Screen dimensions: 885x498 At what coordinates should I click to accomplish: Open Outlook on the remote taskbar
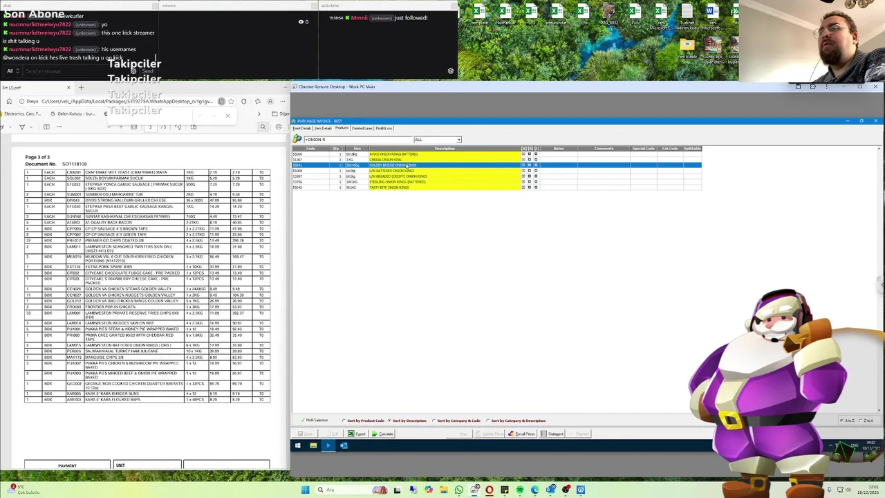(x=344, y=445)
